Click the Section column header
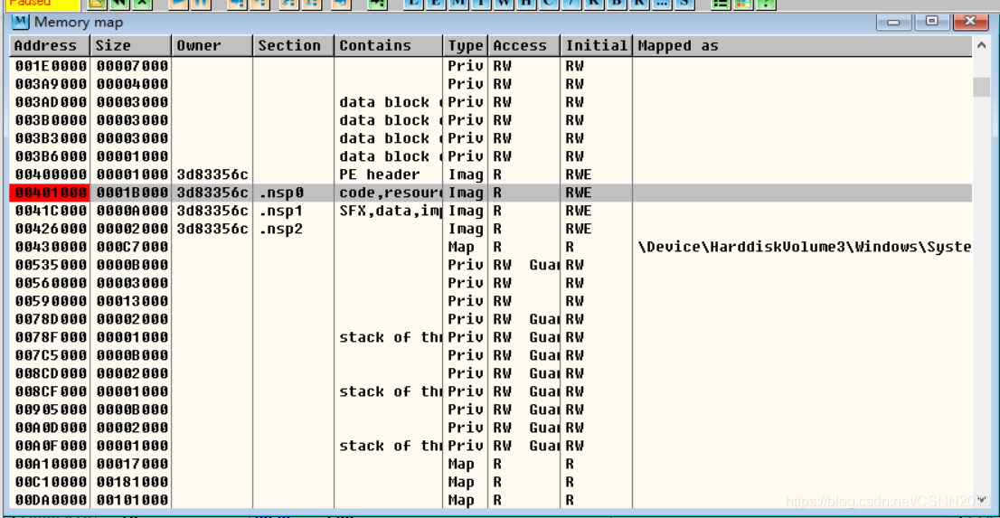1000x518 pixels. (294, 45)
